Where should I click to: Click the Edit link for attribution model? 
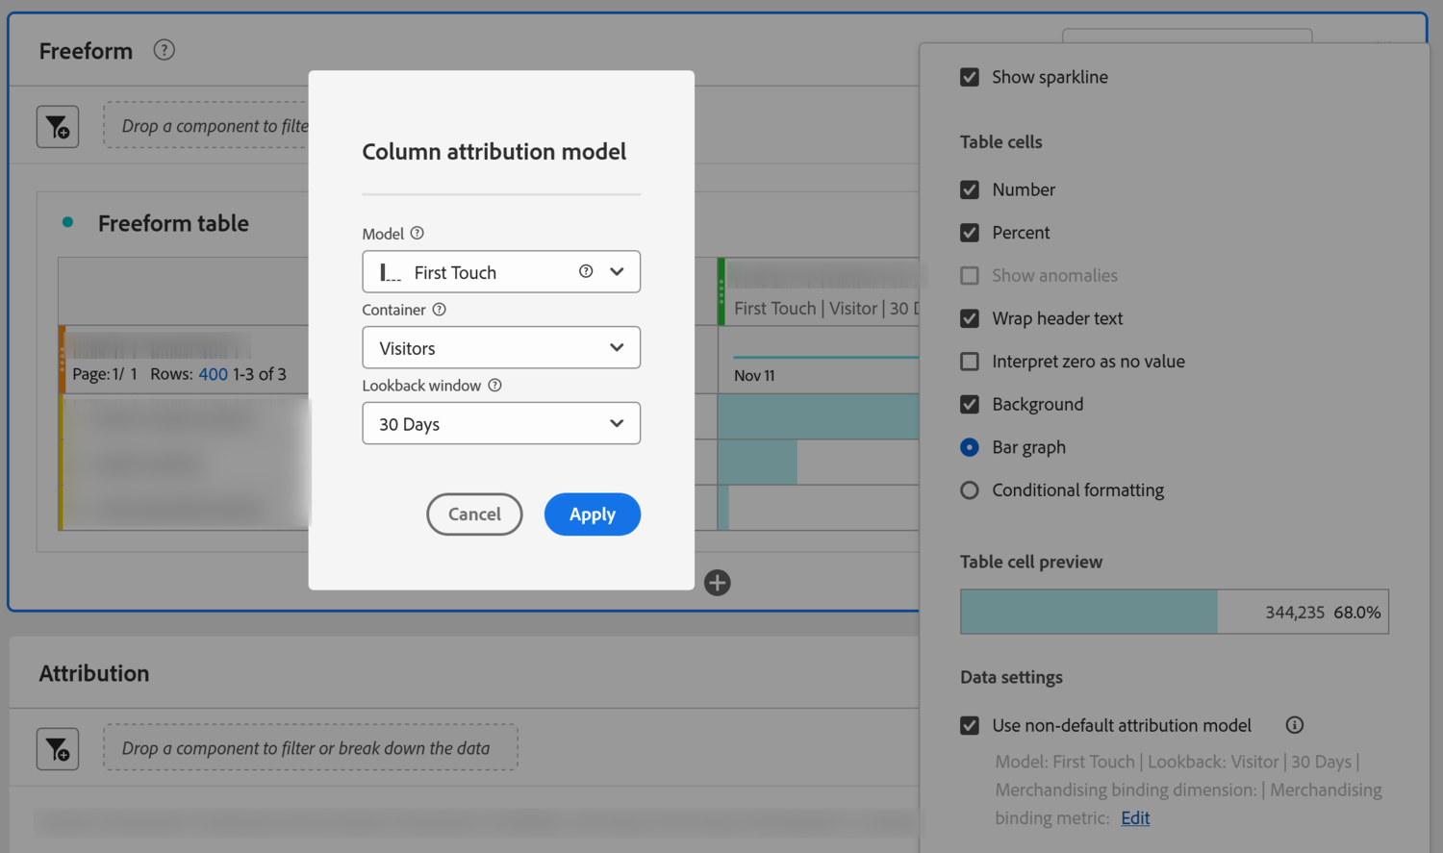pos(1135,817)
